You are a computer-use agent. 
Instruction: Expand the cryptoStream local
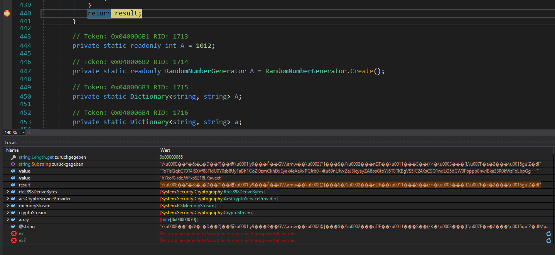coord(8,213)
